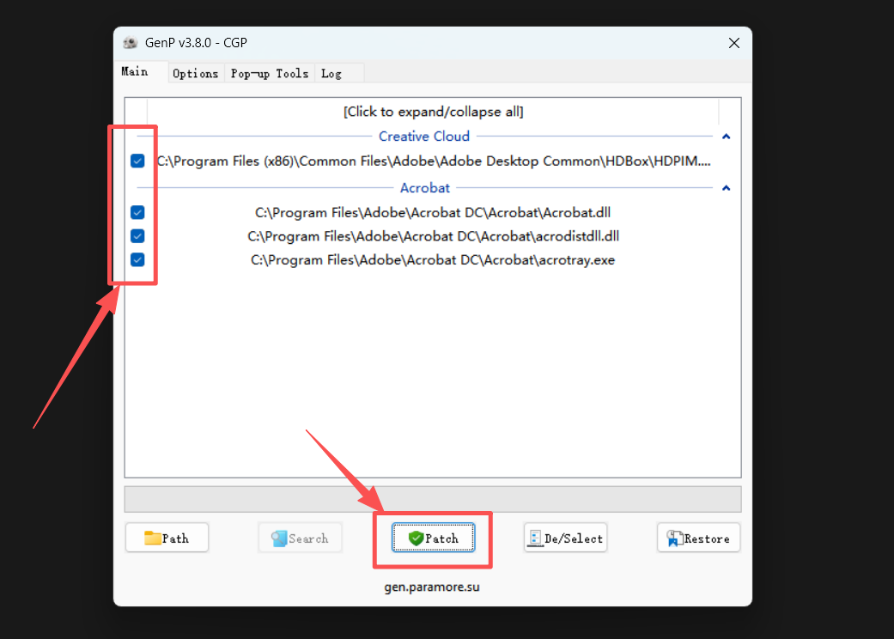
Task: Click the De/Select button label
Action: [x=574, y=539]
